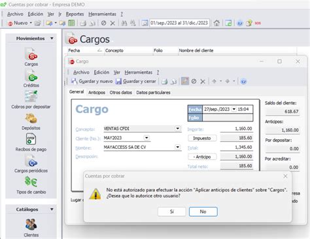Collapse the Catálogos panel arrow
Viewport: 310px width, 239px height.
52,210
